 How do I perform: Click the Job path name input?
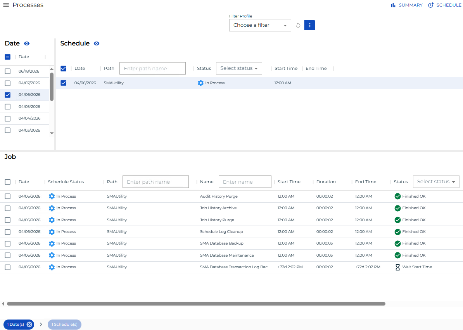155,182
